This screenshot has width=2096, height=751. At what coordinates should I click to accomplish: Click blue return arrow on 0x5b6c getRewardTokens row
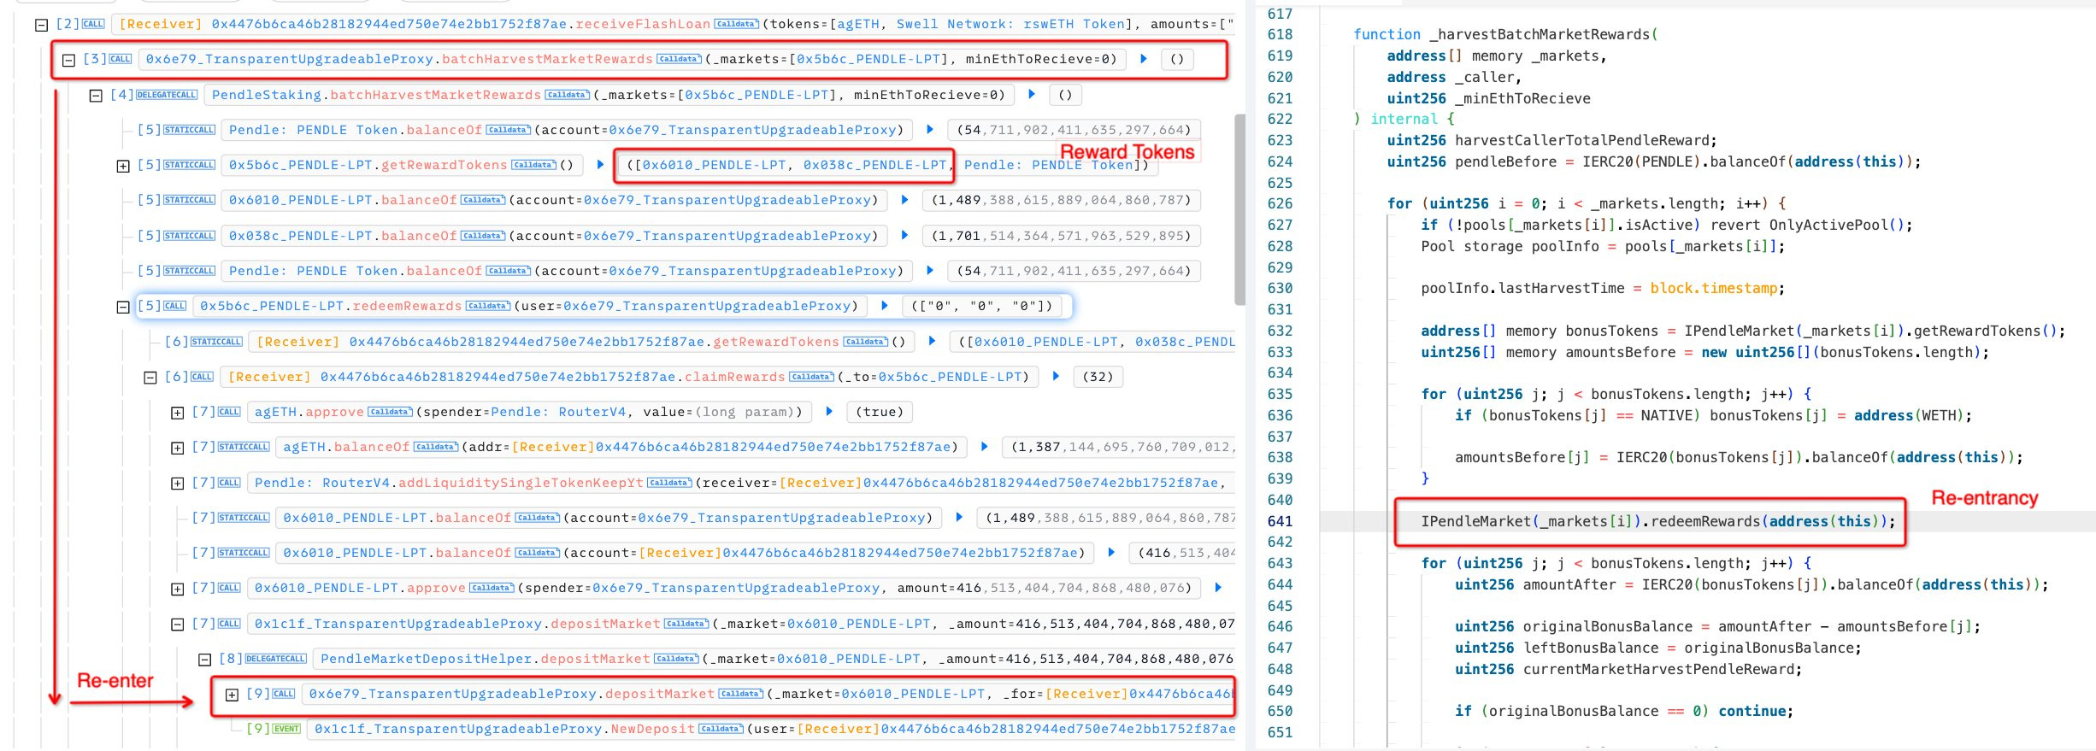(600, 165)
